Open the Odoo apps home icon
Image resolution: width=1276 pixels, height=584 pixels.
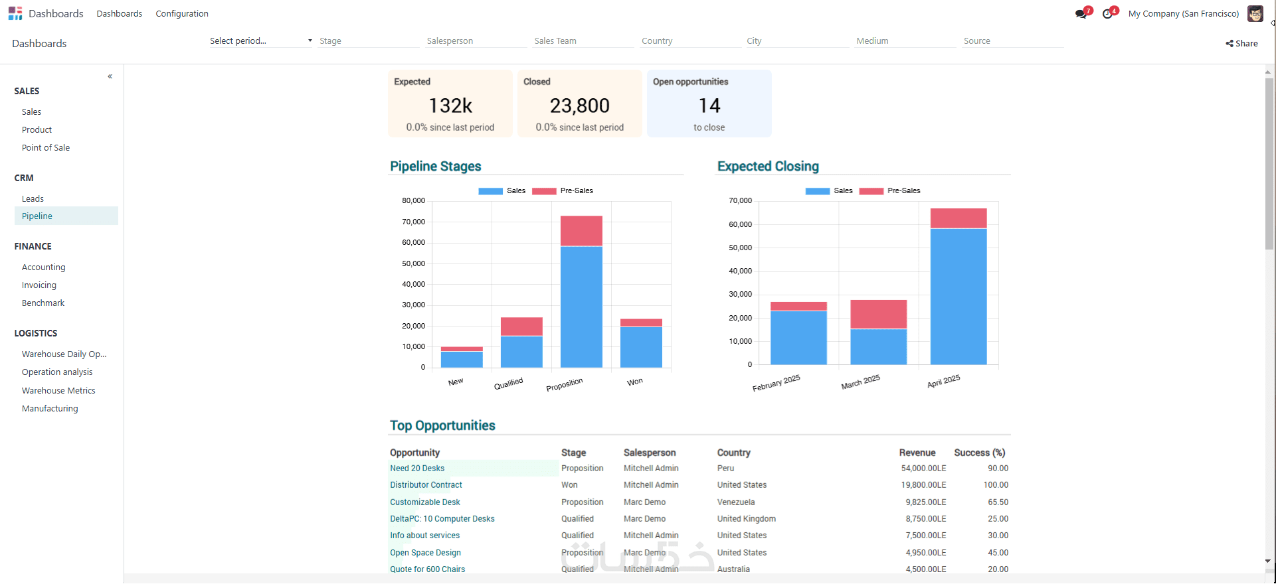pos(15,13)
